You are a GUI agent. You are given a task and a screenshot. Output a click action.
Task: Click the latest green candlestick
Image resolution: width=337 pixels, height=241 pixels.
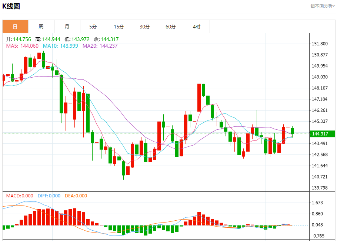pos(292,131)
